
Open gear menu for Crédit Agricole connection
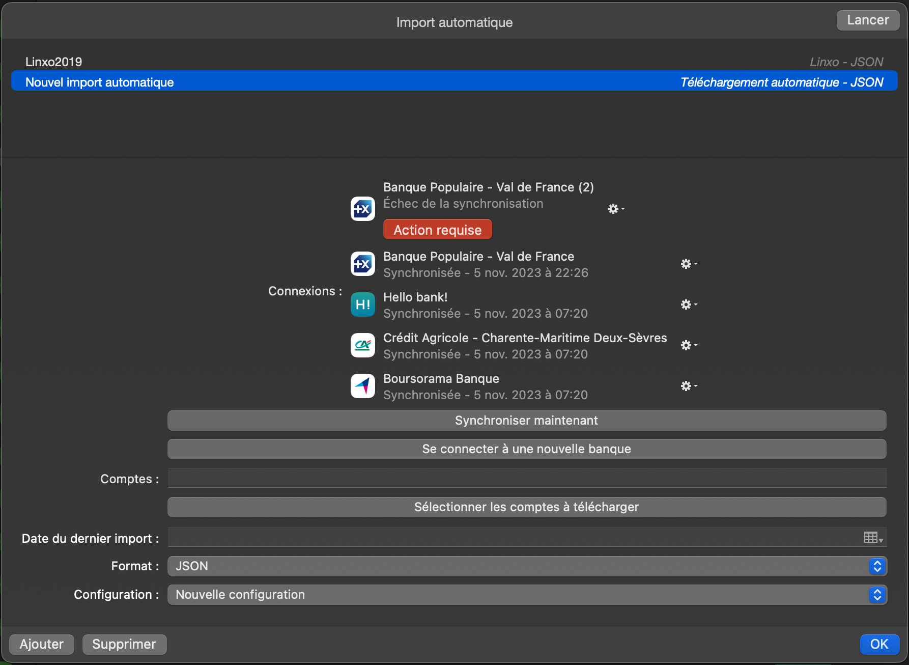tap(689, 345)
